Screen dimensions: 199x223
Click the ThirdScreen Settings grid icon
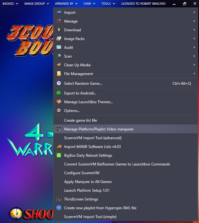[59, 199]
